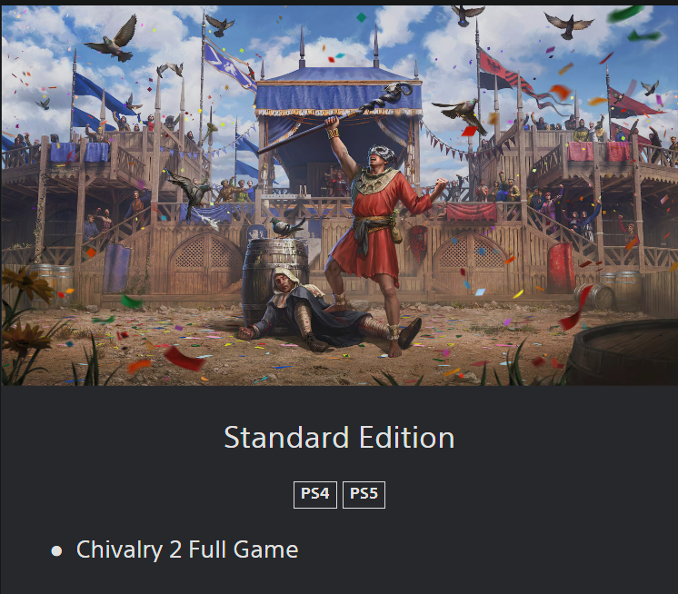
Task: Click the red shield on right stand
Action: tap(561, 268)
